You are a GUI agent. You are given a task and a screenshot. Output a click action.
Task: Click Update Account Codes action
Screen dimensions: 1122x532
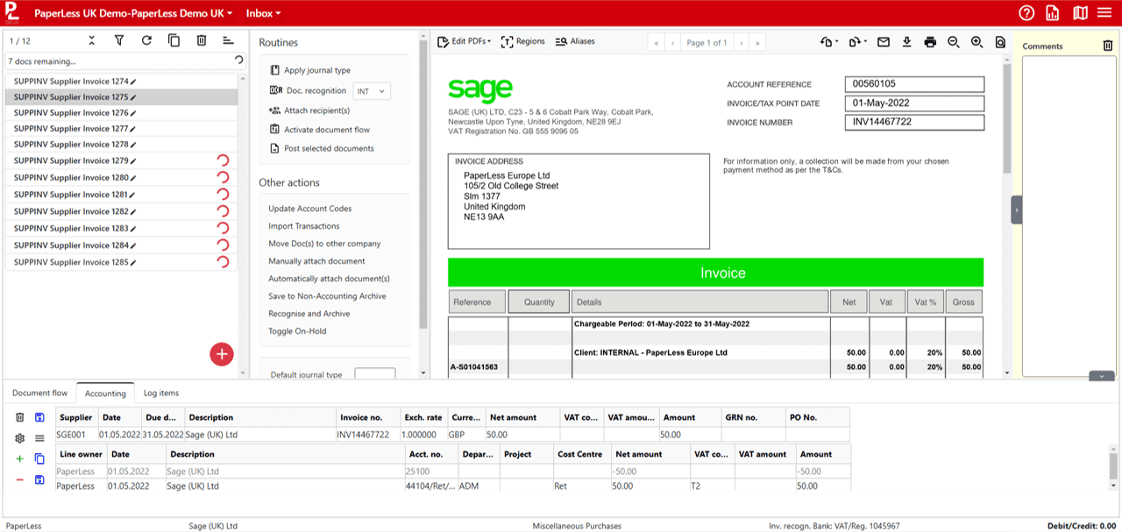click(x=310, y=209)
